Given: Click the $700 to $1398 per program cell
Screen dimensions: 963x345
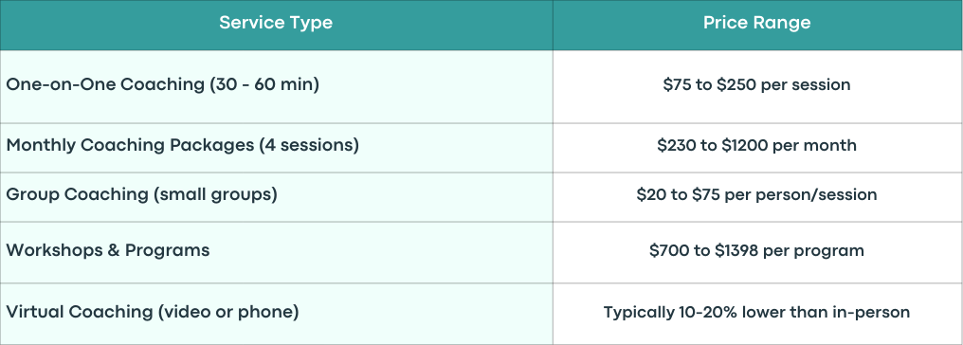Looking at the screenshot, I should tap(757, 252).
